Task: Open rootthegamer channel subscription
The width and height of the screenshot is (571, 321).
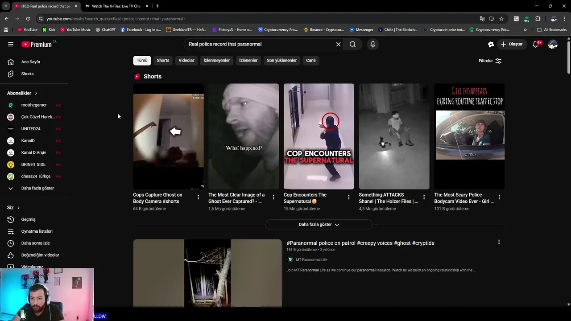Action: coord(34,105)
